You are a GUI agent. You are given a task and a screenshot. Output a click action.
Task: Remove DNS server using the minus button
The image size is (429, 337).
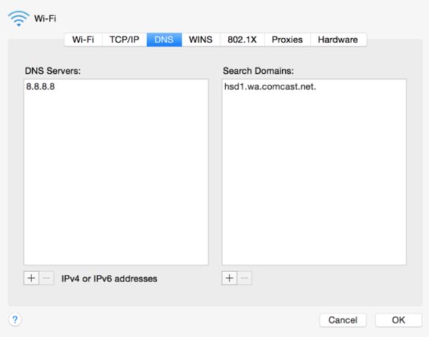pyautogui.click(x=47, y=278)
